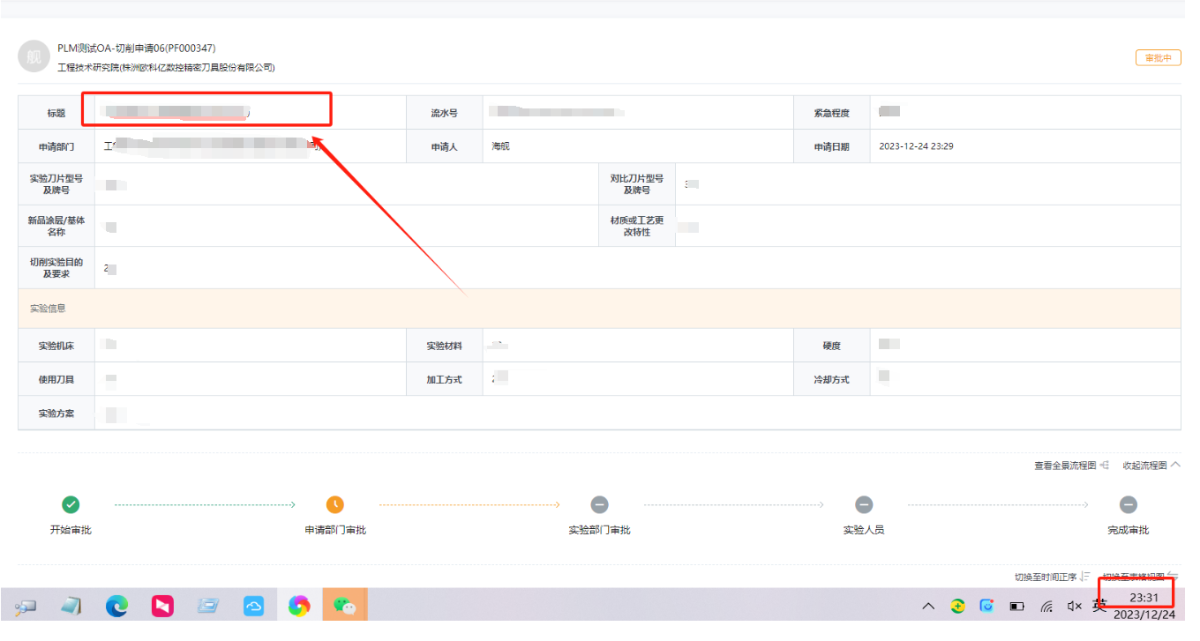Click the department line 工程技术研究院(株洲欧科亿数控精密刀具股份有限公司)

(166, 67)
